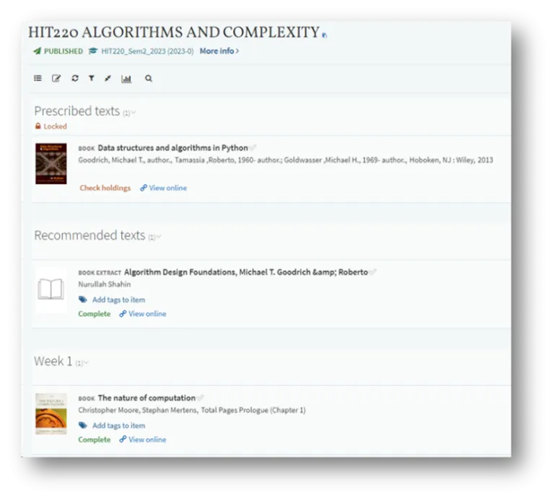The height and width of the screenshot is (500, 554).
Task: Click the PUBLISHED status label
Action: tap(63, 51)
